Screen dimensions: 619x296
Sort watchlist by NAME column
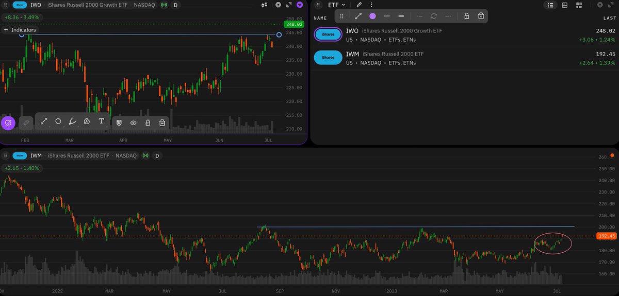[x=320, y=18]
